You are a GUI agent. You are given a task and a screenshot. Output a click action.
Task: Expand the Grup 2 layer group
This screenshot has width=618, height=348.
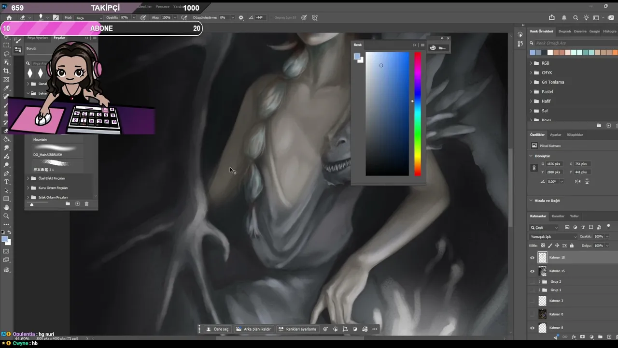tap(539, 282)
